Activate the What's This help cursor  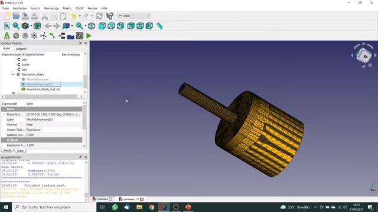110,16
